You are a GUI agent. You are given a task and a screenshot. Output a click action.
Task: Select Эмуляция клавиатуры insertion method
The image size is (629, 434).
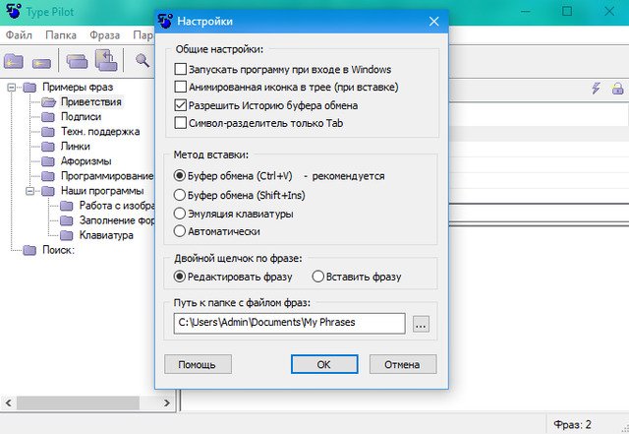coord(180,213)
